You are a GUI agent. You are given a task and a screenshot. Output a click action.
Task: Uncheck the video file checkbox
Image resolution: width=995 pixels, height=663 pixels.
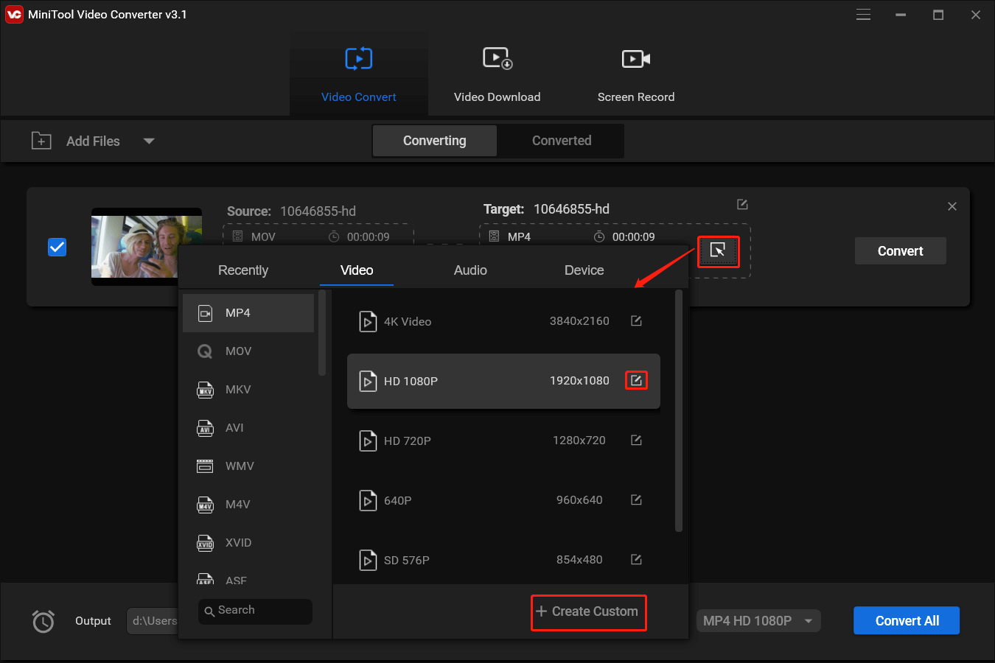57,247
